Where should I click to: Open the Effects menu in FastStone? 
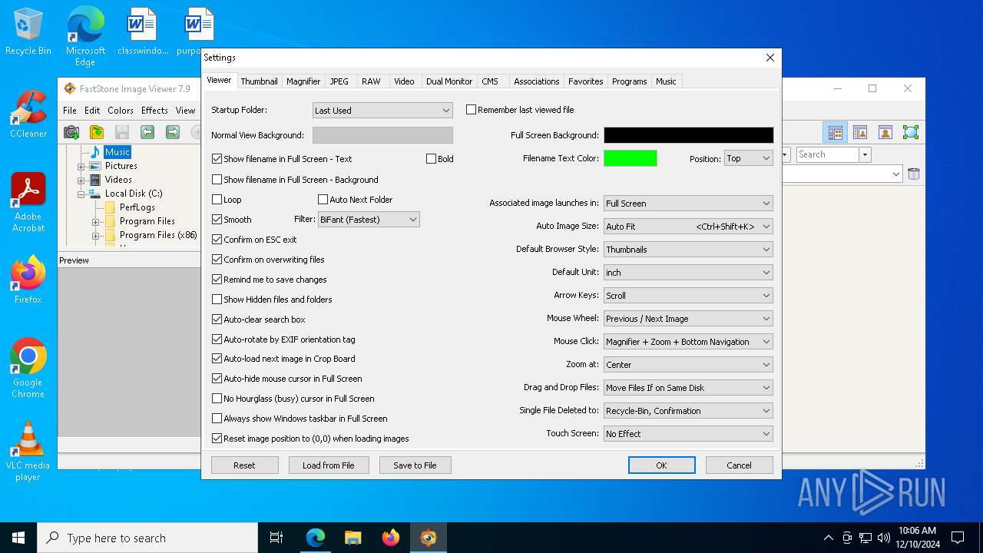(154, 111)
